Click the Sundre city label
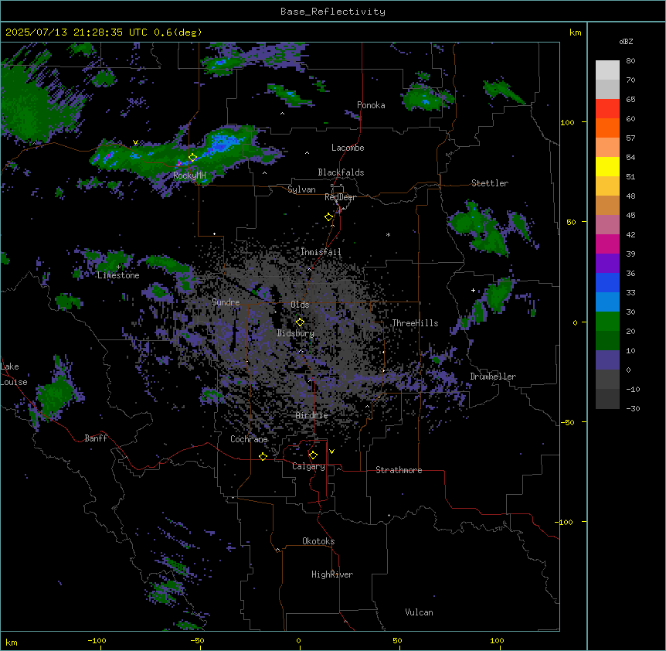Viewport: 666px width, 651px height. pos(226,302)
